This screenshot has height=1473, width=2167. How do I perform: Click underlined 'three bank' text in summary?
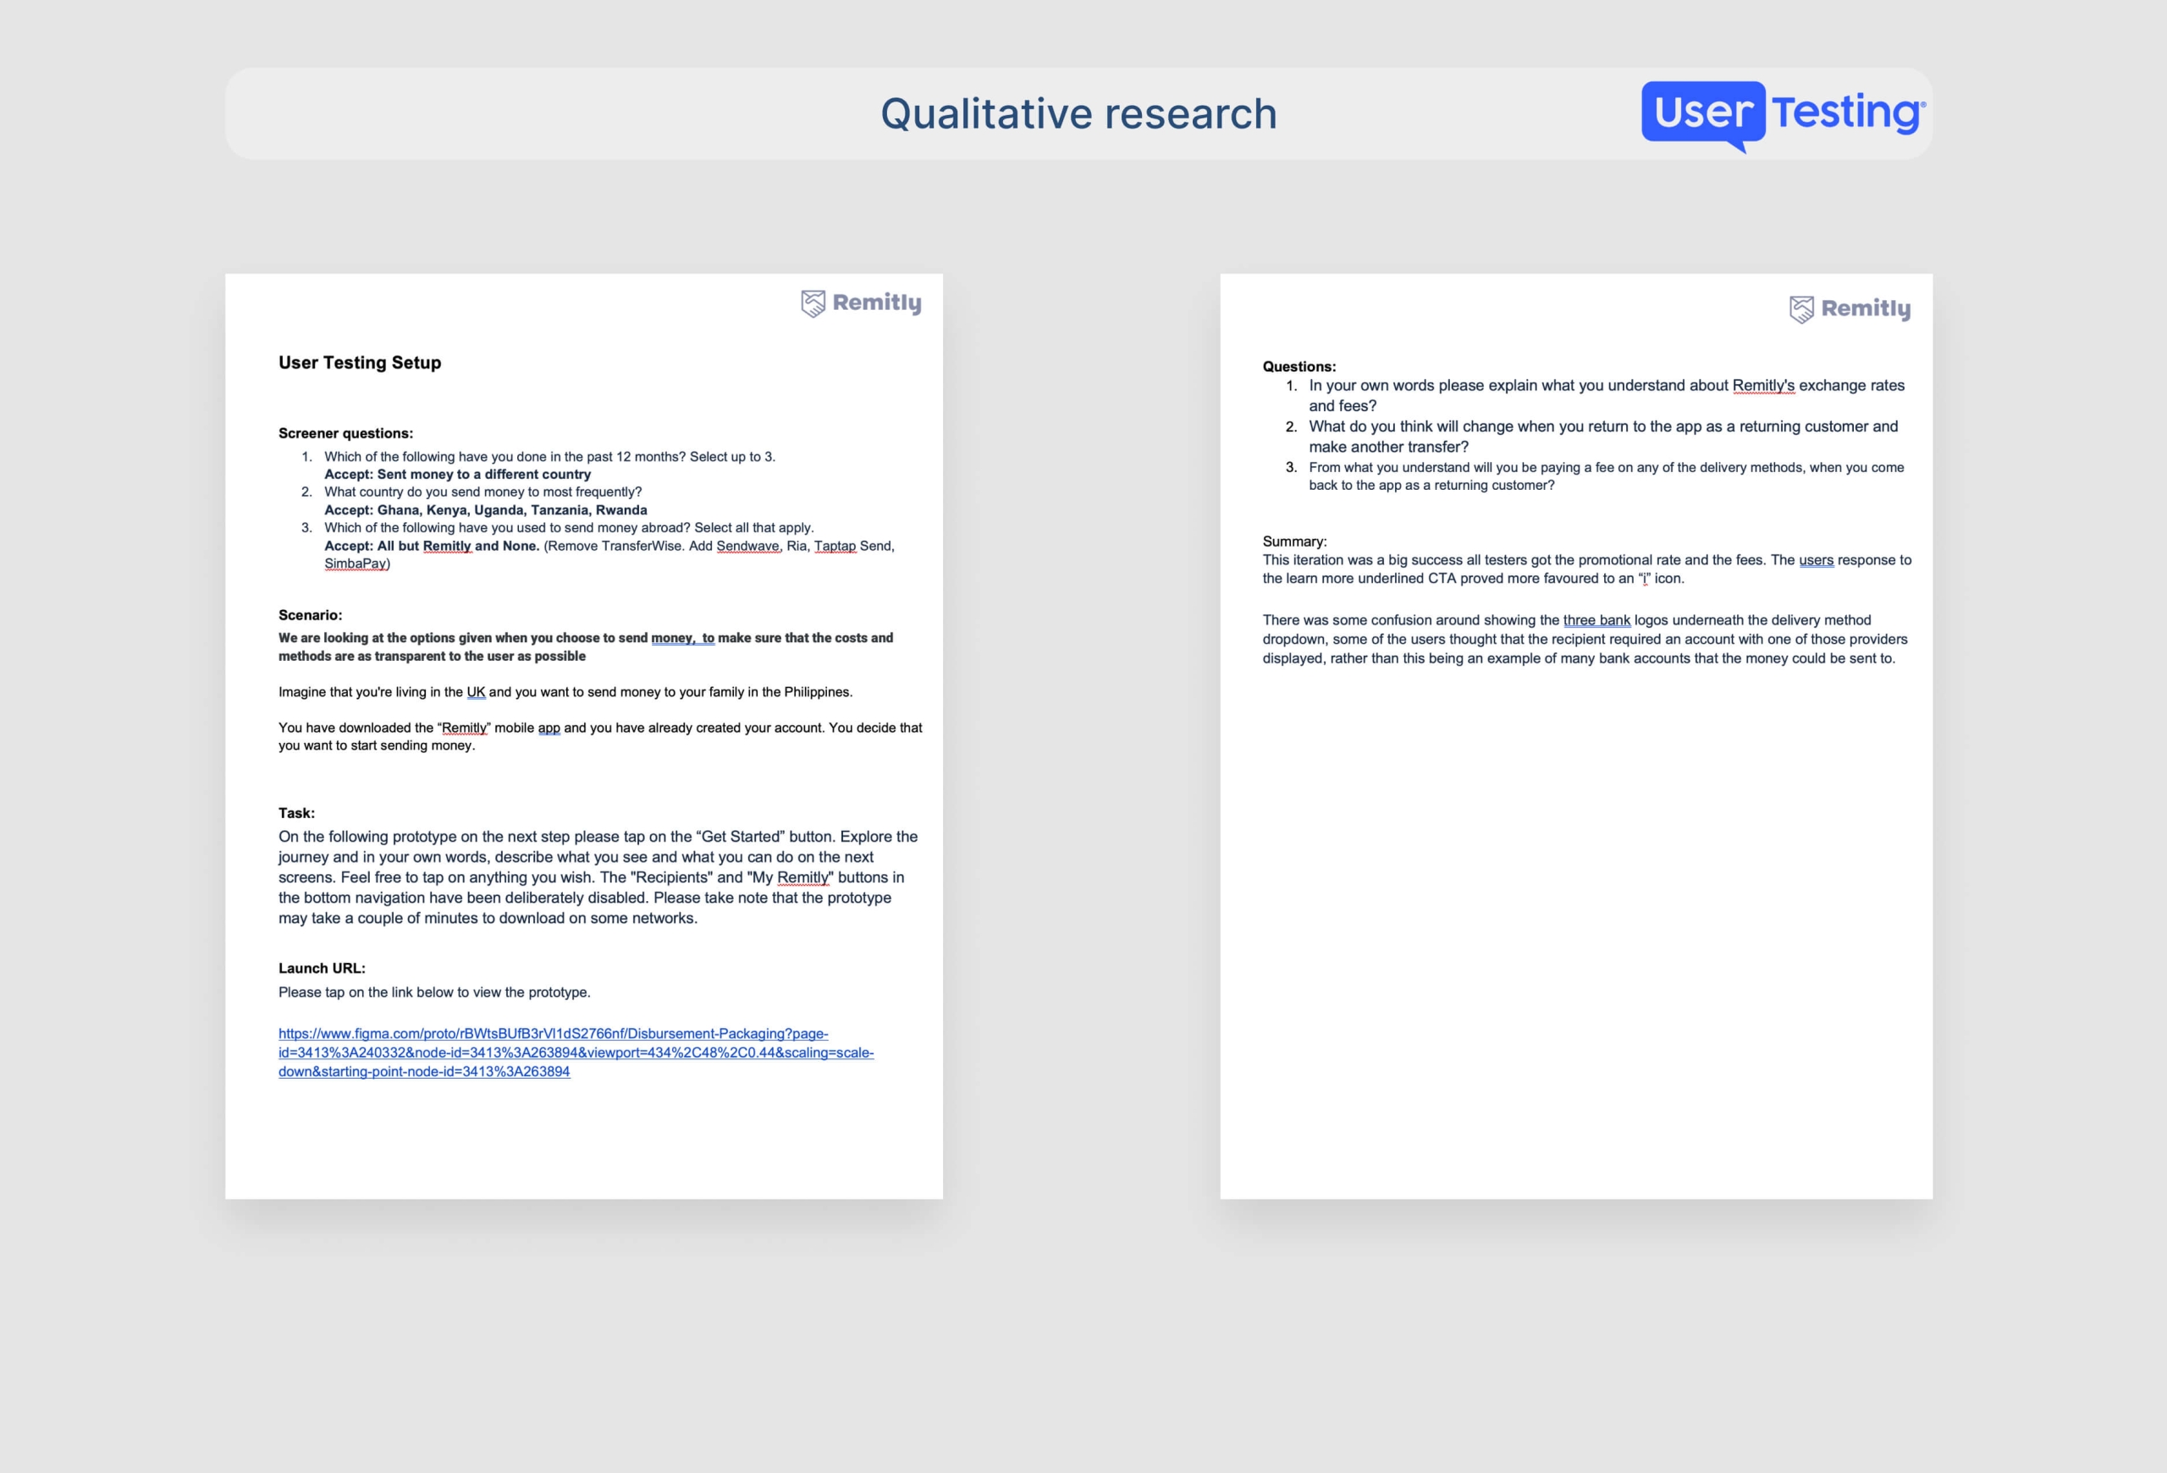pyautogui.click(x=1596, y=620)
